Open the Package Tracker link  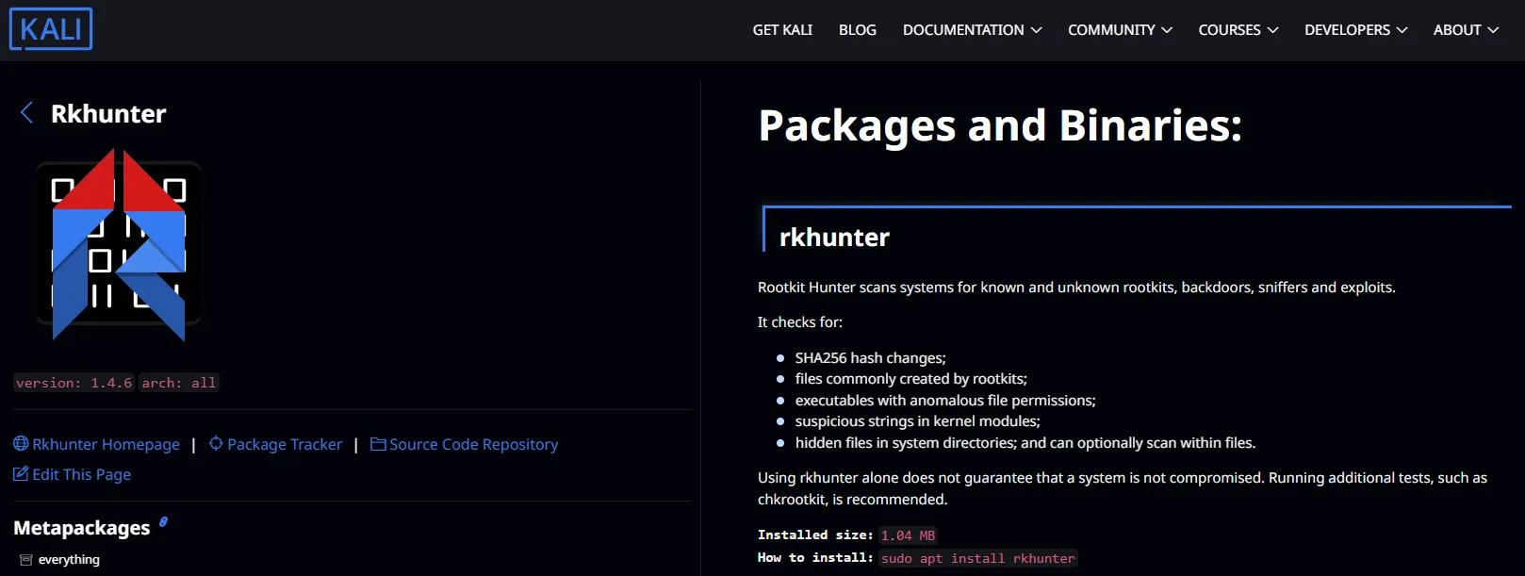coord(285,444)
